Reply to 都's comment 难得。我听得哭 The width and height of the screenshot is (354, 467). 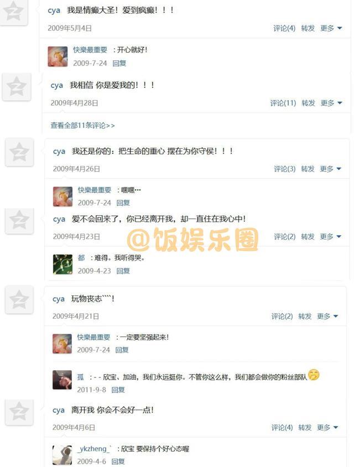(123, 271)
